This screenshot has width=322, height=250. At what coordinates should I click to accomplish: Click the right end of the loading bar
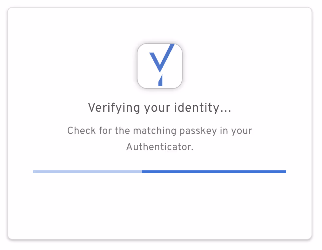point(284,171)
